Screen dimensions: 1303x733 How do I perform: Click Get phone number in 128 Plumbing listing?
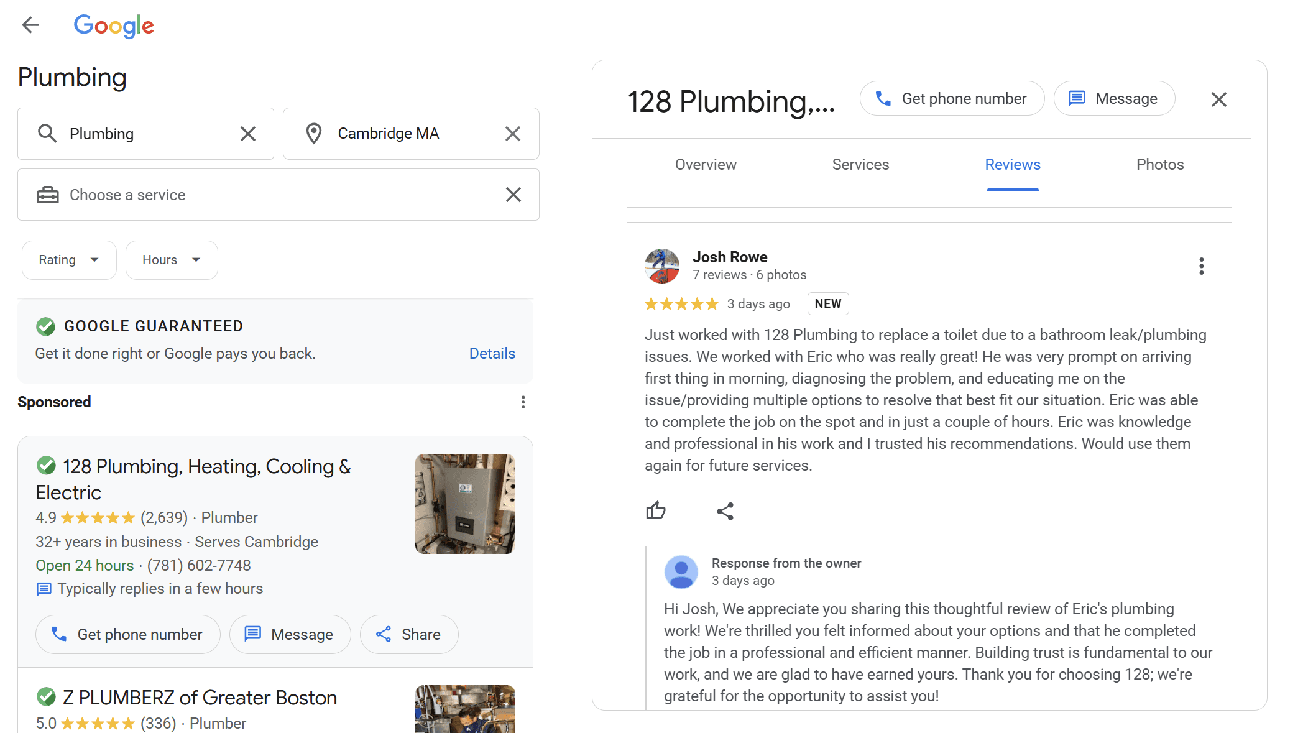[x=128, y=634]
